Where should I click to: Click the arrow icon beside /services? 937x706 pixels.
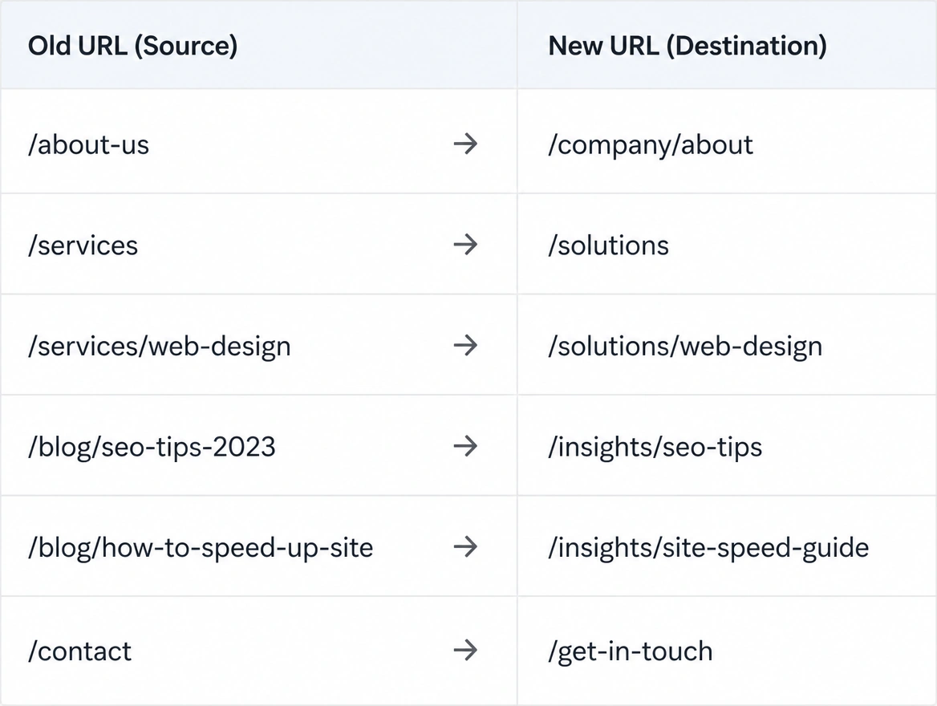pos(465,245)
